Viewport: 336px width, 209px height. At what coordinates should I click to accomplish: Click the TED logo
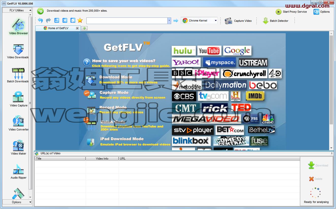click(241, 108)
